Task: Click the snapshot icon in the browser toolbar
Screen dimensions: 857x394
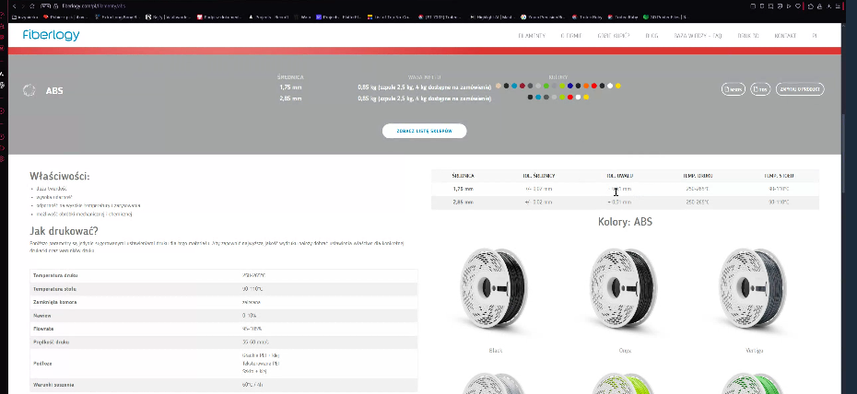Action: pos(770,6)
